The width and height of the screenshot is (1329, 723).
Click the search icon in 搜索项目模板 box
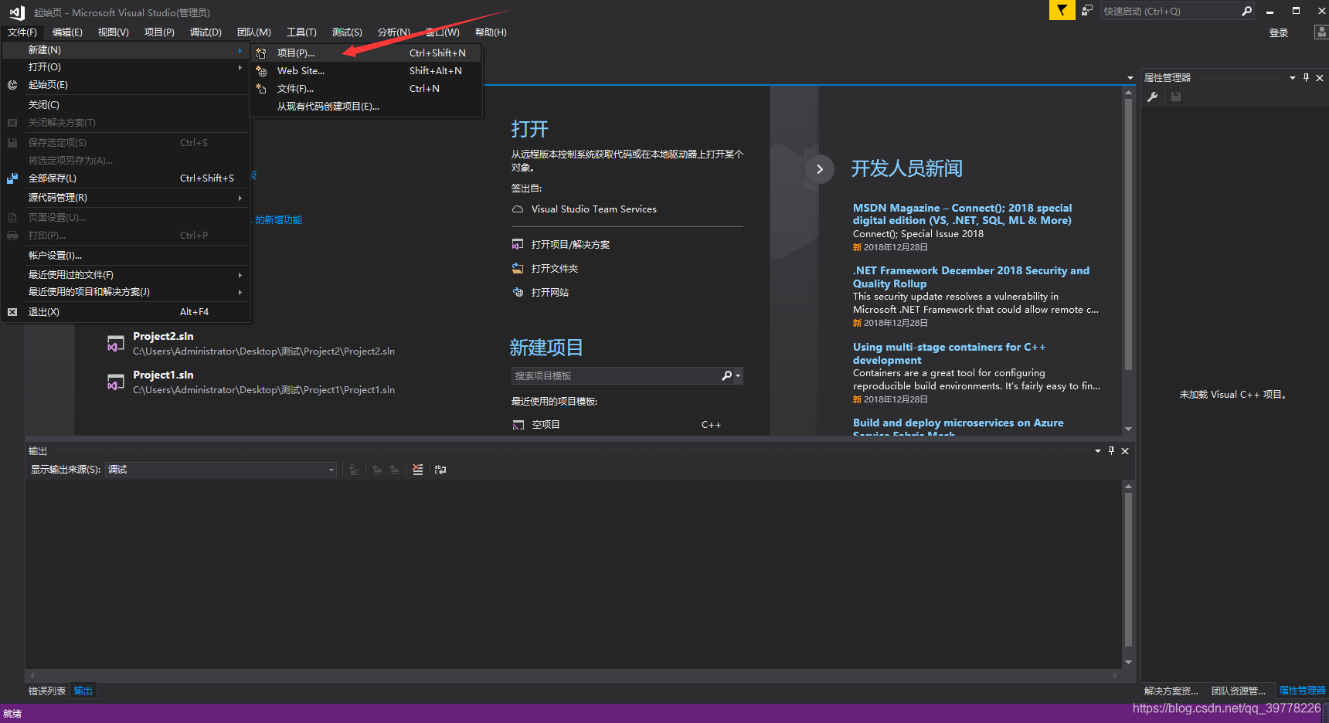(x=726, y=375)
